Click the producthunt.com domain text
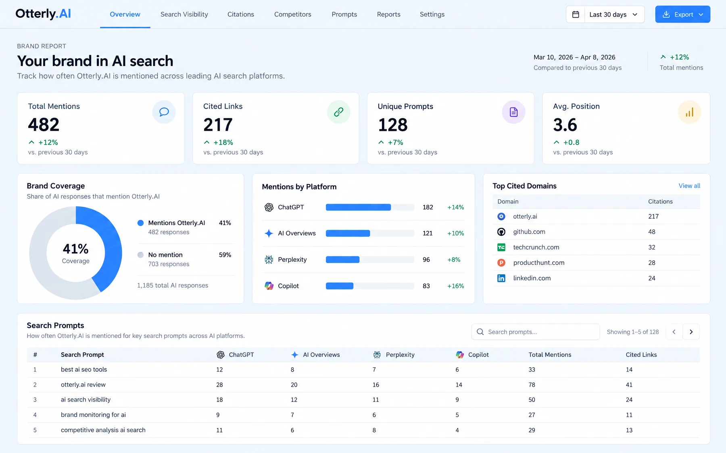 click(539, 263)
